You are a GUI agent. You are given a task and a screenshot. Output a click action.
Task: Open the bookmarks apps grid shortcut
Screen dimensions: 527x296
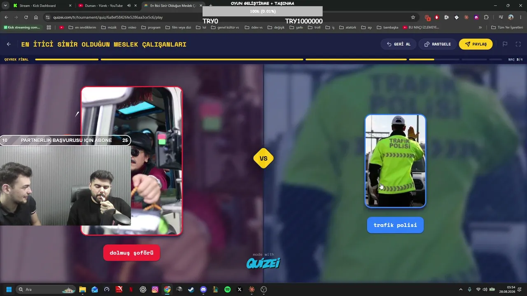49,28
